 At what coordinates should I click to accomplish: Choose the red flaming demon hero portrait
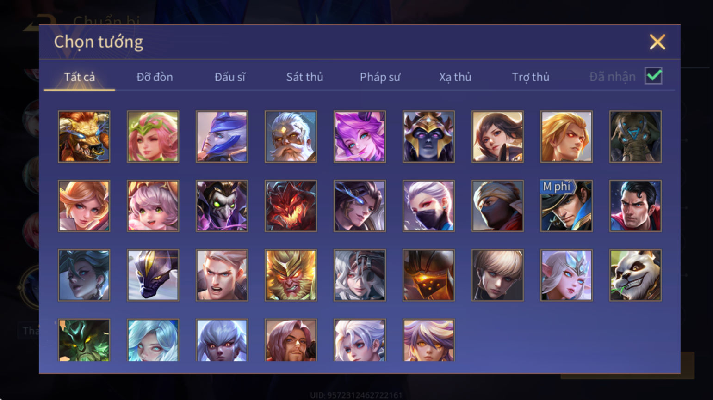pyautogui.click(x=291, y=206)
